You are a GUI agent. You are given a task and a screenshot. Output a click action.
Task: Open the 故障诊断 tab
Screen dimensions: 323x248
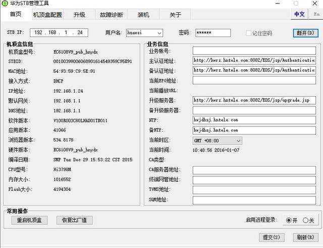coord(112,15)
